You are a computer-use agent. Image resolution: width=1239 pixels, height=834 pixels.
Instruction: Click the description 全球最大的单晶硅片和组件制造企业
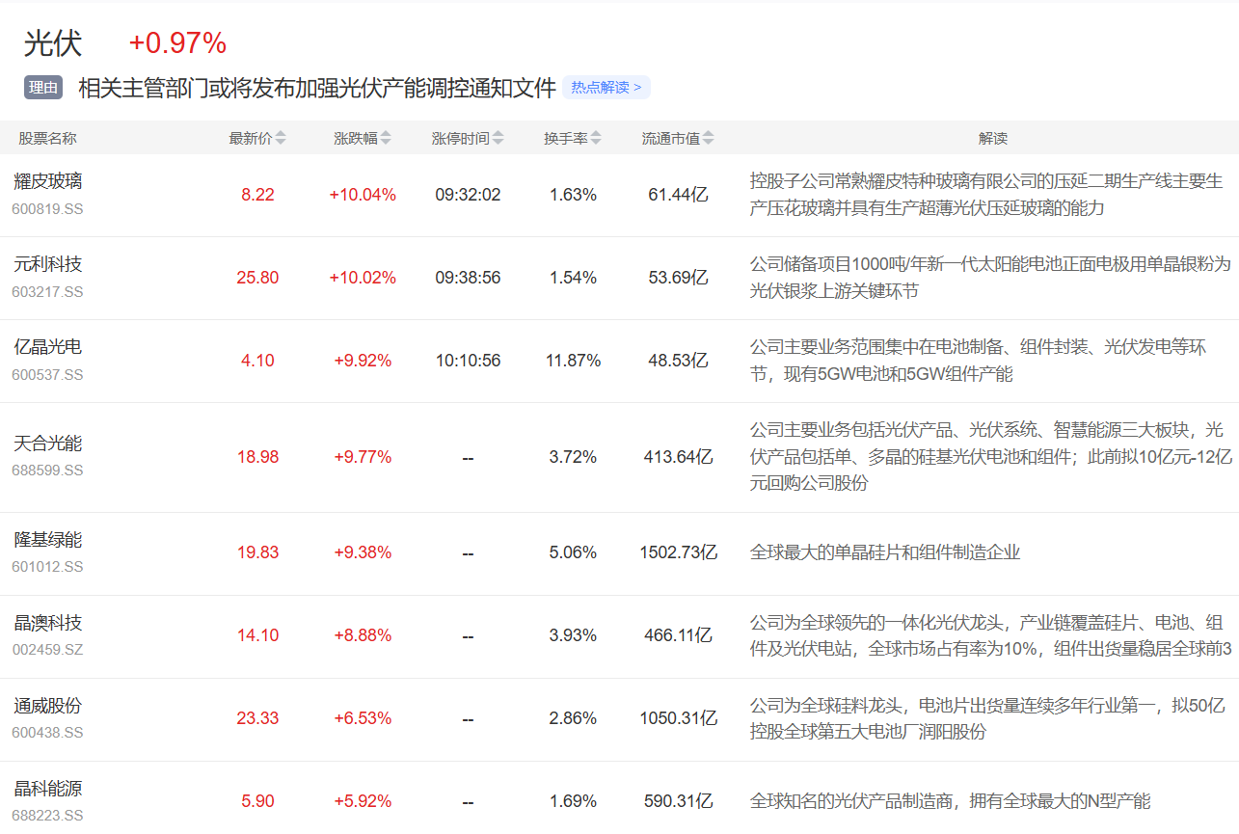(x=885, y=553)
